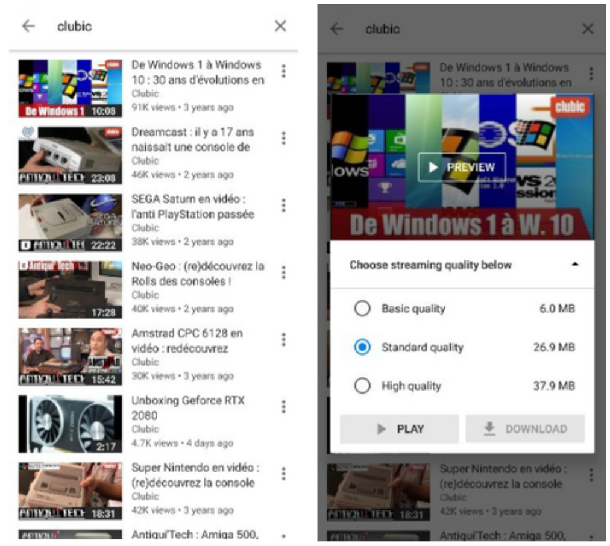Viewport: 610px width, 546px height.
Task: Open the Unboxing Geforce RTX 2080 thumbnail
Action: 70,424
